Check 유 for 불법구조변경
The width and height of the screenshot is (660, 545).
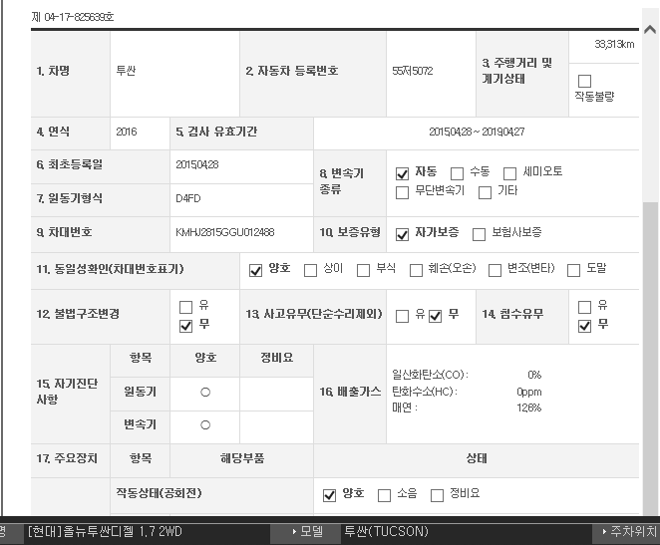185,307
